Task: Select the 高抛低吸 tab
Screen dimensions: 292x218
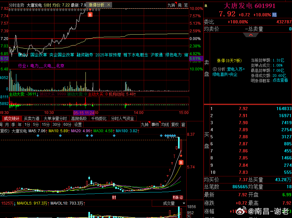Action: tap(79, 118)
